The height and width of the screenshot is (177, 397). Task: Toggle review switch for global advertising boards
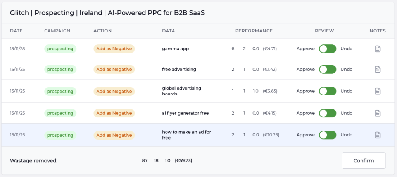[x=328, y=91]
